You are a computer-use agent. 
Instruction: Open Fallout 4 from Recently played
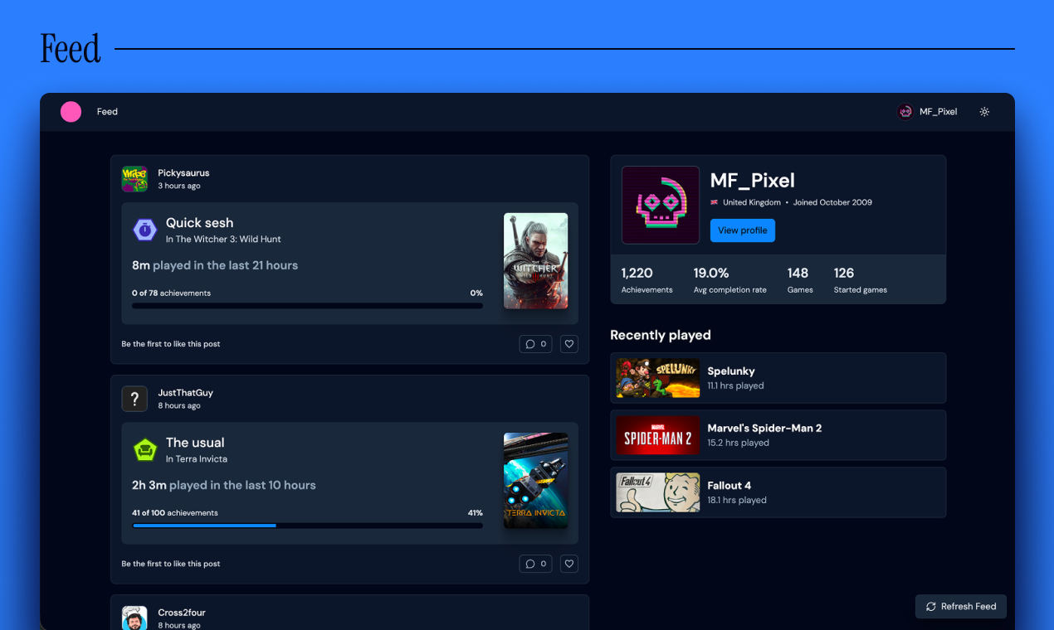(x=778, y=492)
